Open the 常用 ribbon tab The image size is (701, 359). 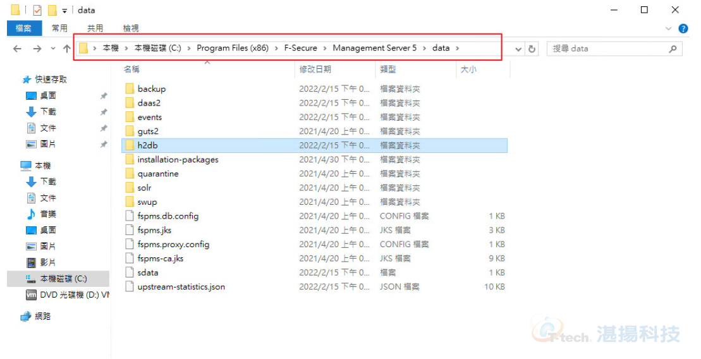59,28
